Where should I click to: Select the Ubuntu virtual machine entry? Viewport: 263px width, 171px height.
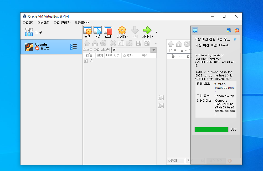click(x=51, y=47)
